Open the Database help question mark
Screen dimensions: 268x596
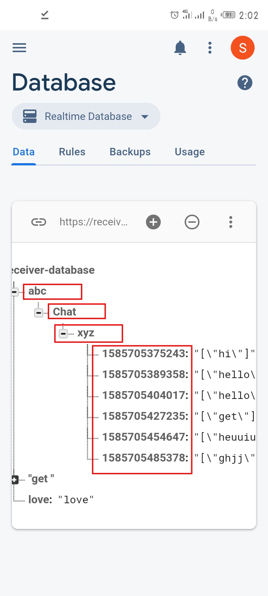click(x=245, y=83)
